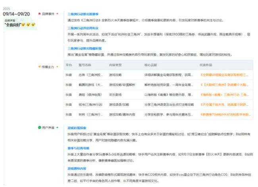Click the orange megaphone icon beside 传播主力
This screenshot has width=258, height=187.
coord(39,67)
